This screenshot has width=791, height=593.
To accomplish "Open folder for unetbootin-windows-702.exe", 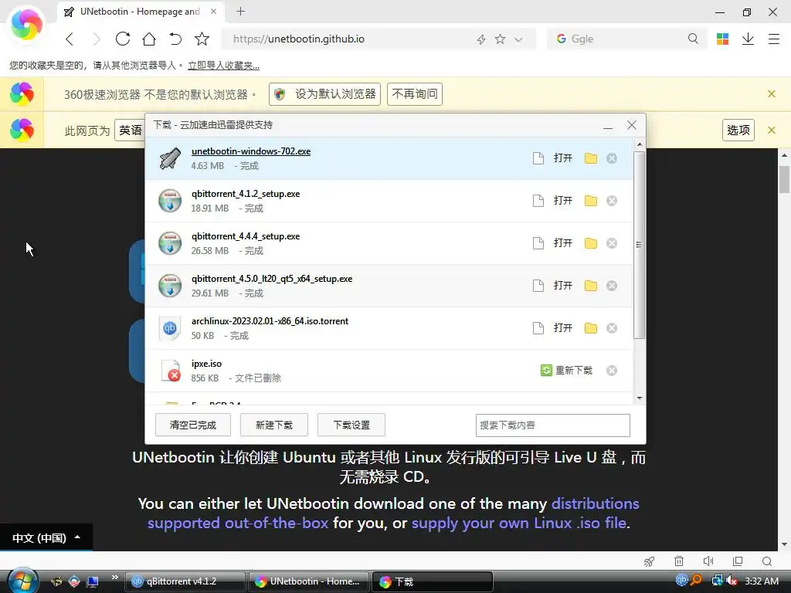I will tap(591, 158).
